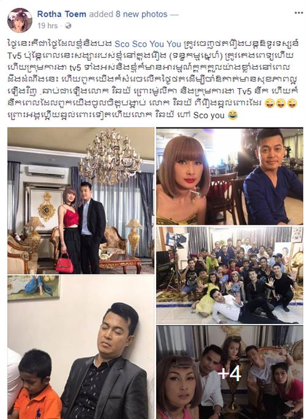
Task: Open the '19 hrs' post timestamp
Action: pyautogui.click(x=48, y=26)
